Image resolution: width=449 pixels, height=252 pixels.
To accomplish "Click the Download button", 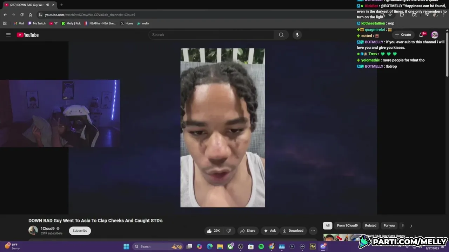I will click(293, 231).
